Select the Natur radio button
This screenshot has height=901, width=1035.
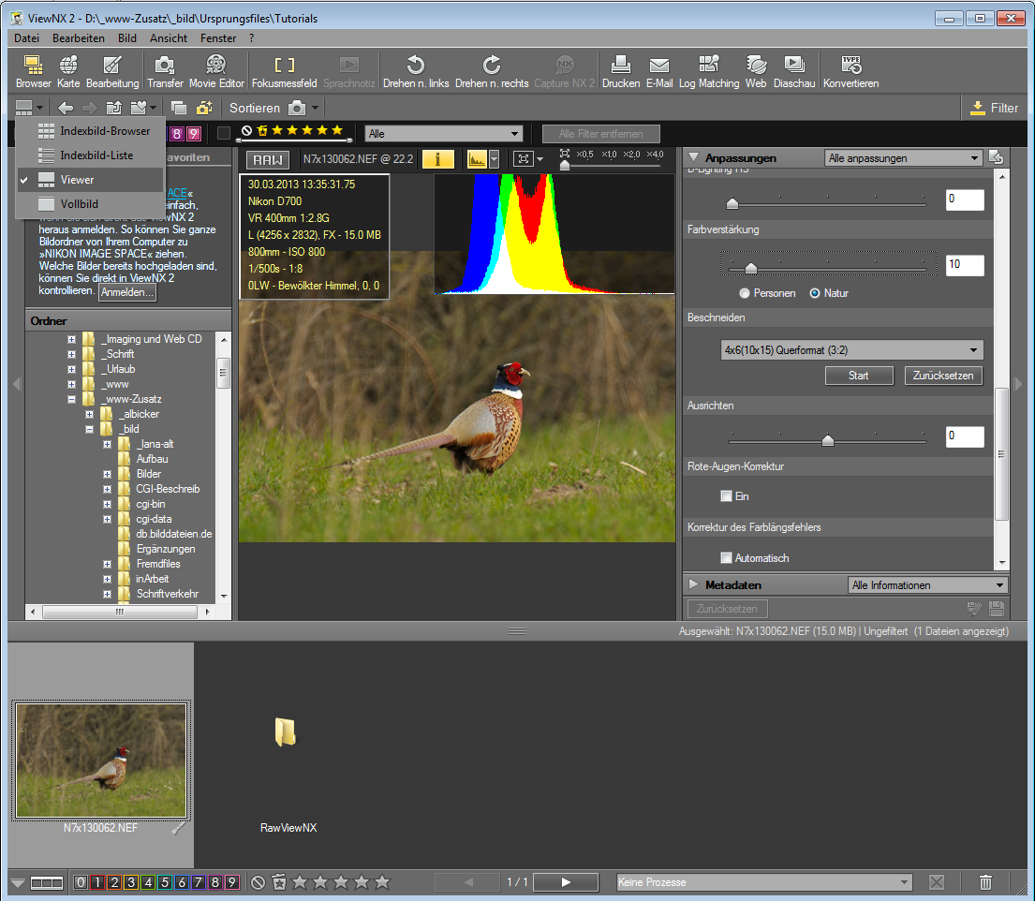(x=815, y=293)
